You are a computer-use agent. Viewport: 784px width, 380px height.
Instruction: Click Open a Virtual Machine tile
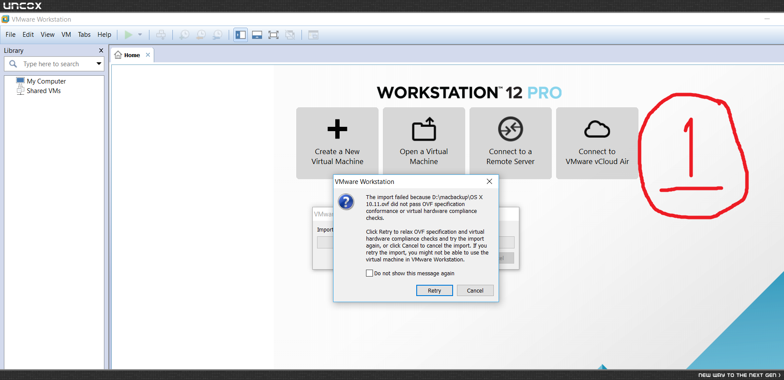pyautogui.click(x=424, y=143)
